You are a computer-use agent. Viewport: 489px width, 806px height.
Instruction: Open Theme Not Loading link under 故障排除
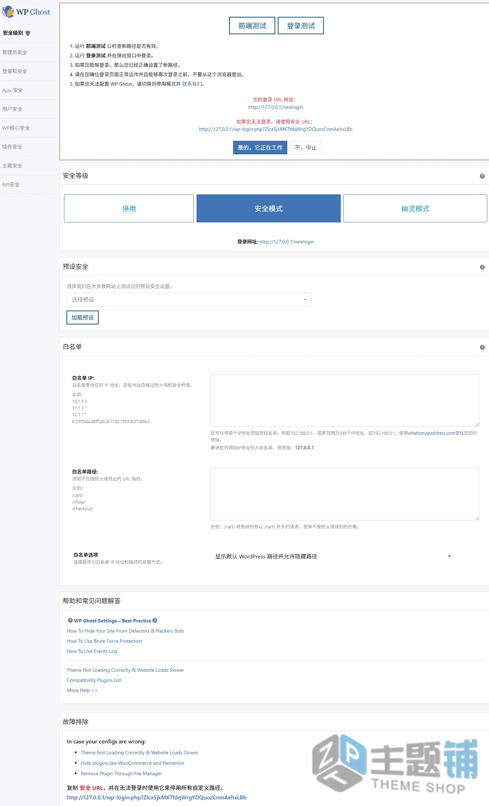tap(139, 752)
